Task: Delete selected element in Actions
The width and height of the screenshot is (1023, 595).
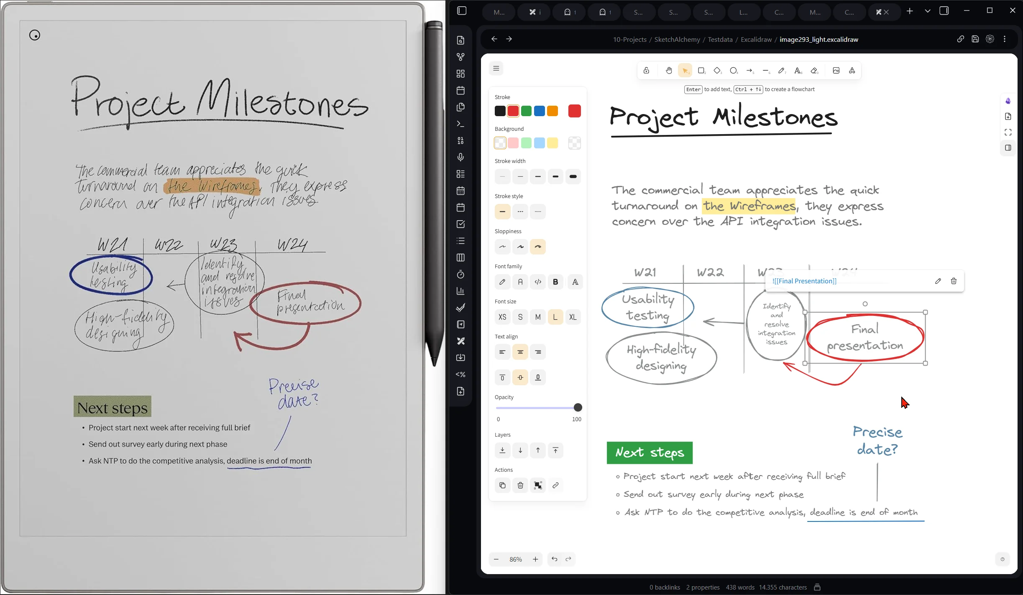Action: click(520, 486)
